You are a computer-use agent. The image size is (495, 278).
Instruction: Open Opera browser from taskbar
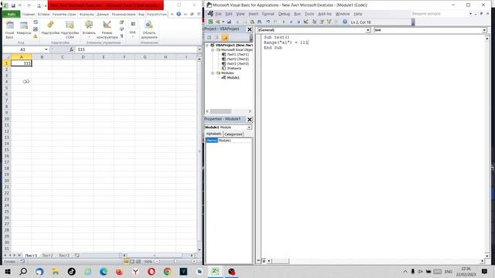pyautogui.click(x=152, y=271)
